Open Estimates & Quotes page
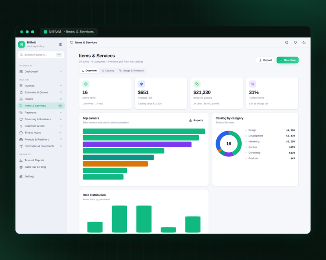The height and width of the screenshot is (260, 326). 41,92
